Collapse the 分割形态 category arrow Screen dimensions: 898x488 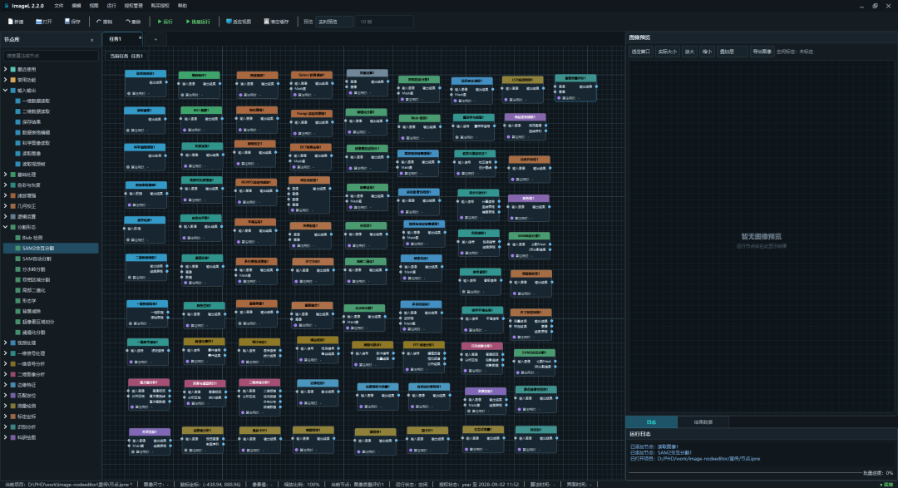[6, 228]
